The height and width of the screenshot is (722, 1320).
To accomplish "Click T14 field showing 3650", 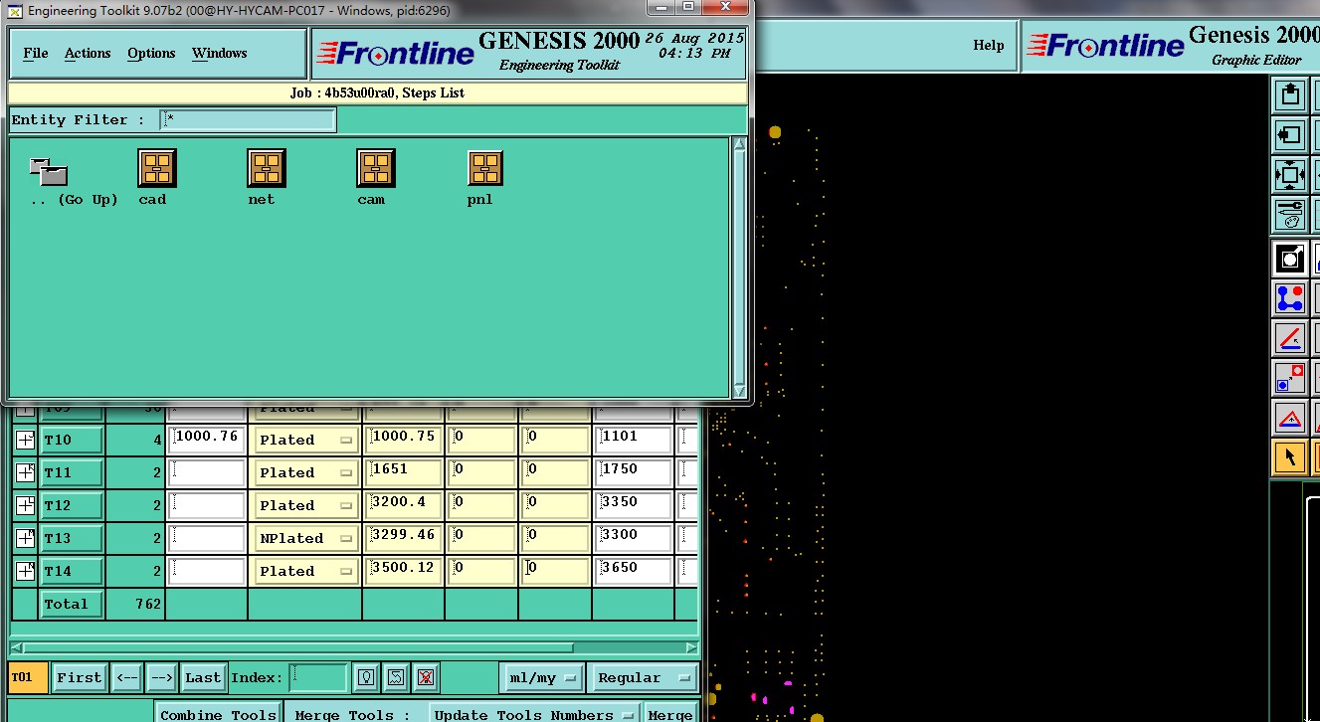I will (634, 571).
